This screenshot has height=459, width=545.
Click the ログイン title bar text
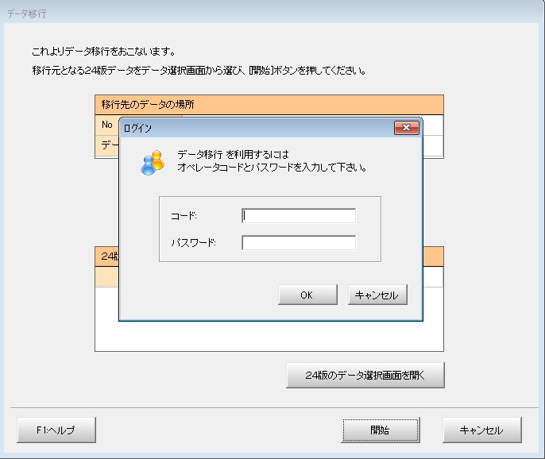tap(137, 128)
